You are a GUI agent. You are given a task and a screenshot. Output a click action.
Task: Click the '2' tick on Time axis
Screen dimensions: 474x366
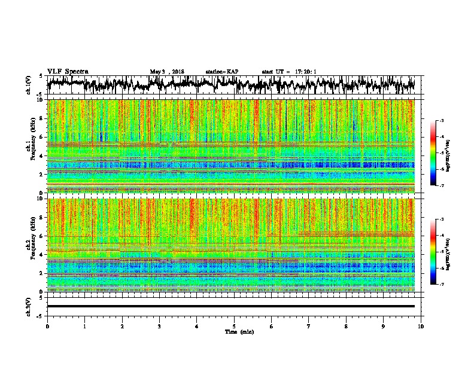click(x=122, y=327)
